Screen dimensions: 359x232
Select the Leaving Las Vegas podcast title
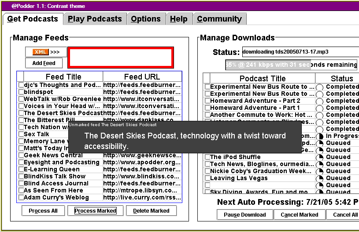coord(239,178)
